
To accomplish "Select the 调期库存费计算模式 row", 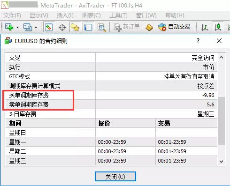I will 111,86.
